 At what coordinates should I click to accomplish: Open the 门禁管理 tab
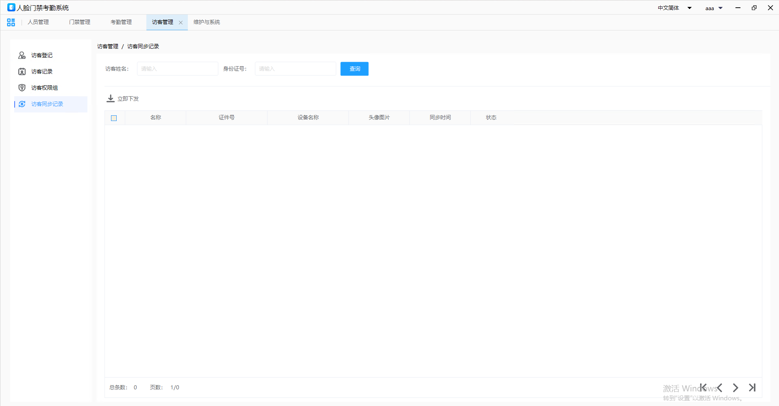tap(80, 22)
